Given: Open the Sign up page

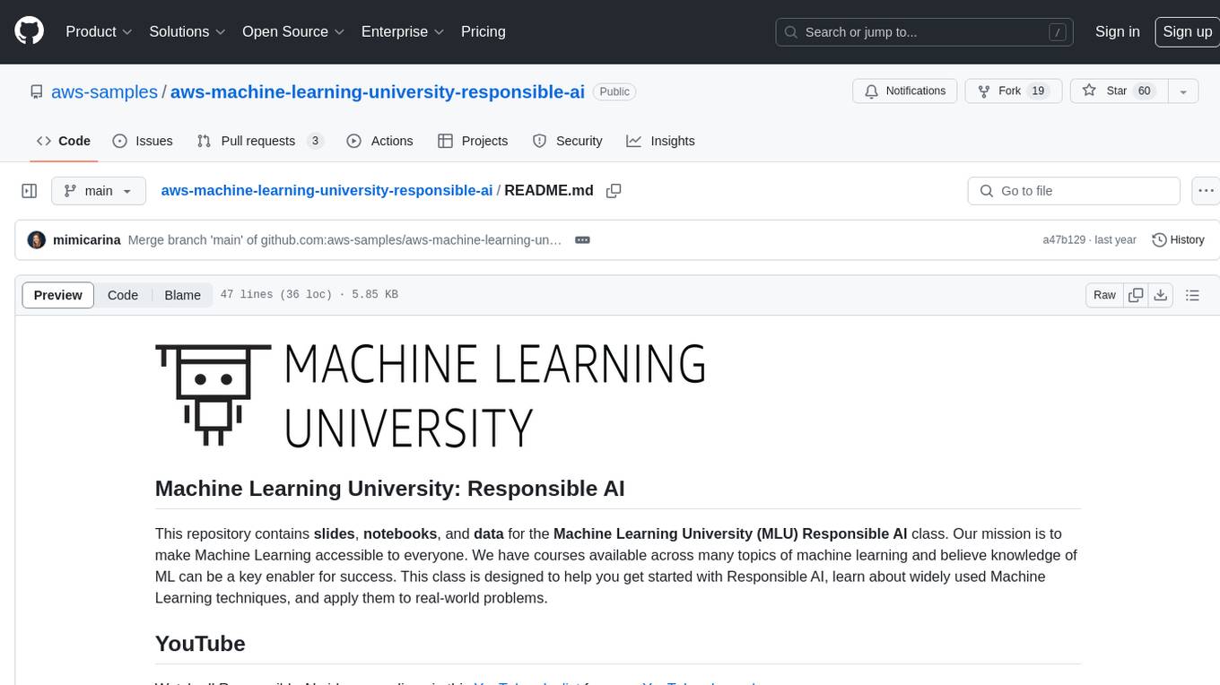Looking at the screenshot, I should coord(1187,31).
